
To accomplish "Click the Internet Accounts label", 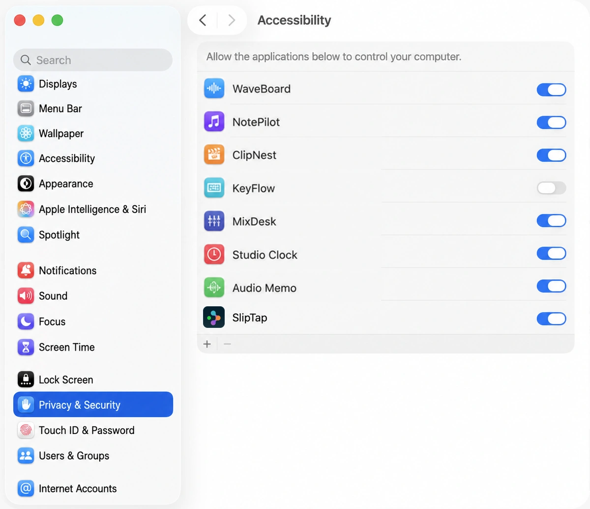I will click(x=78, y=489).
